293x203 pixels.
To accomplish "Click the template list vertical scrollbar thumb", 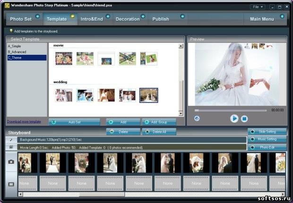I will (x=181, y=95).
